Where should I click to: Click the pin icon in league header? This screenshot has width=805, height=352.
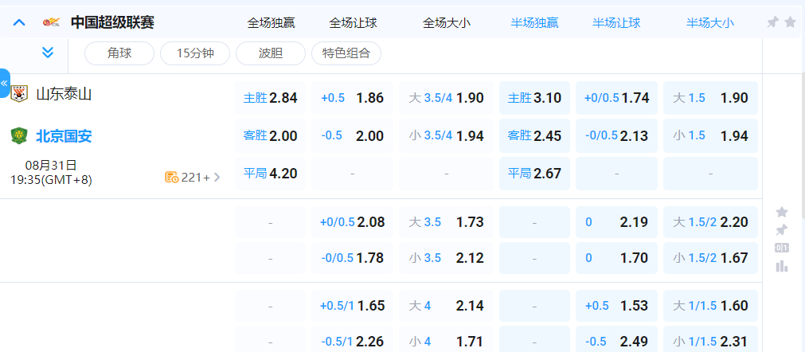point(772,22)
